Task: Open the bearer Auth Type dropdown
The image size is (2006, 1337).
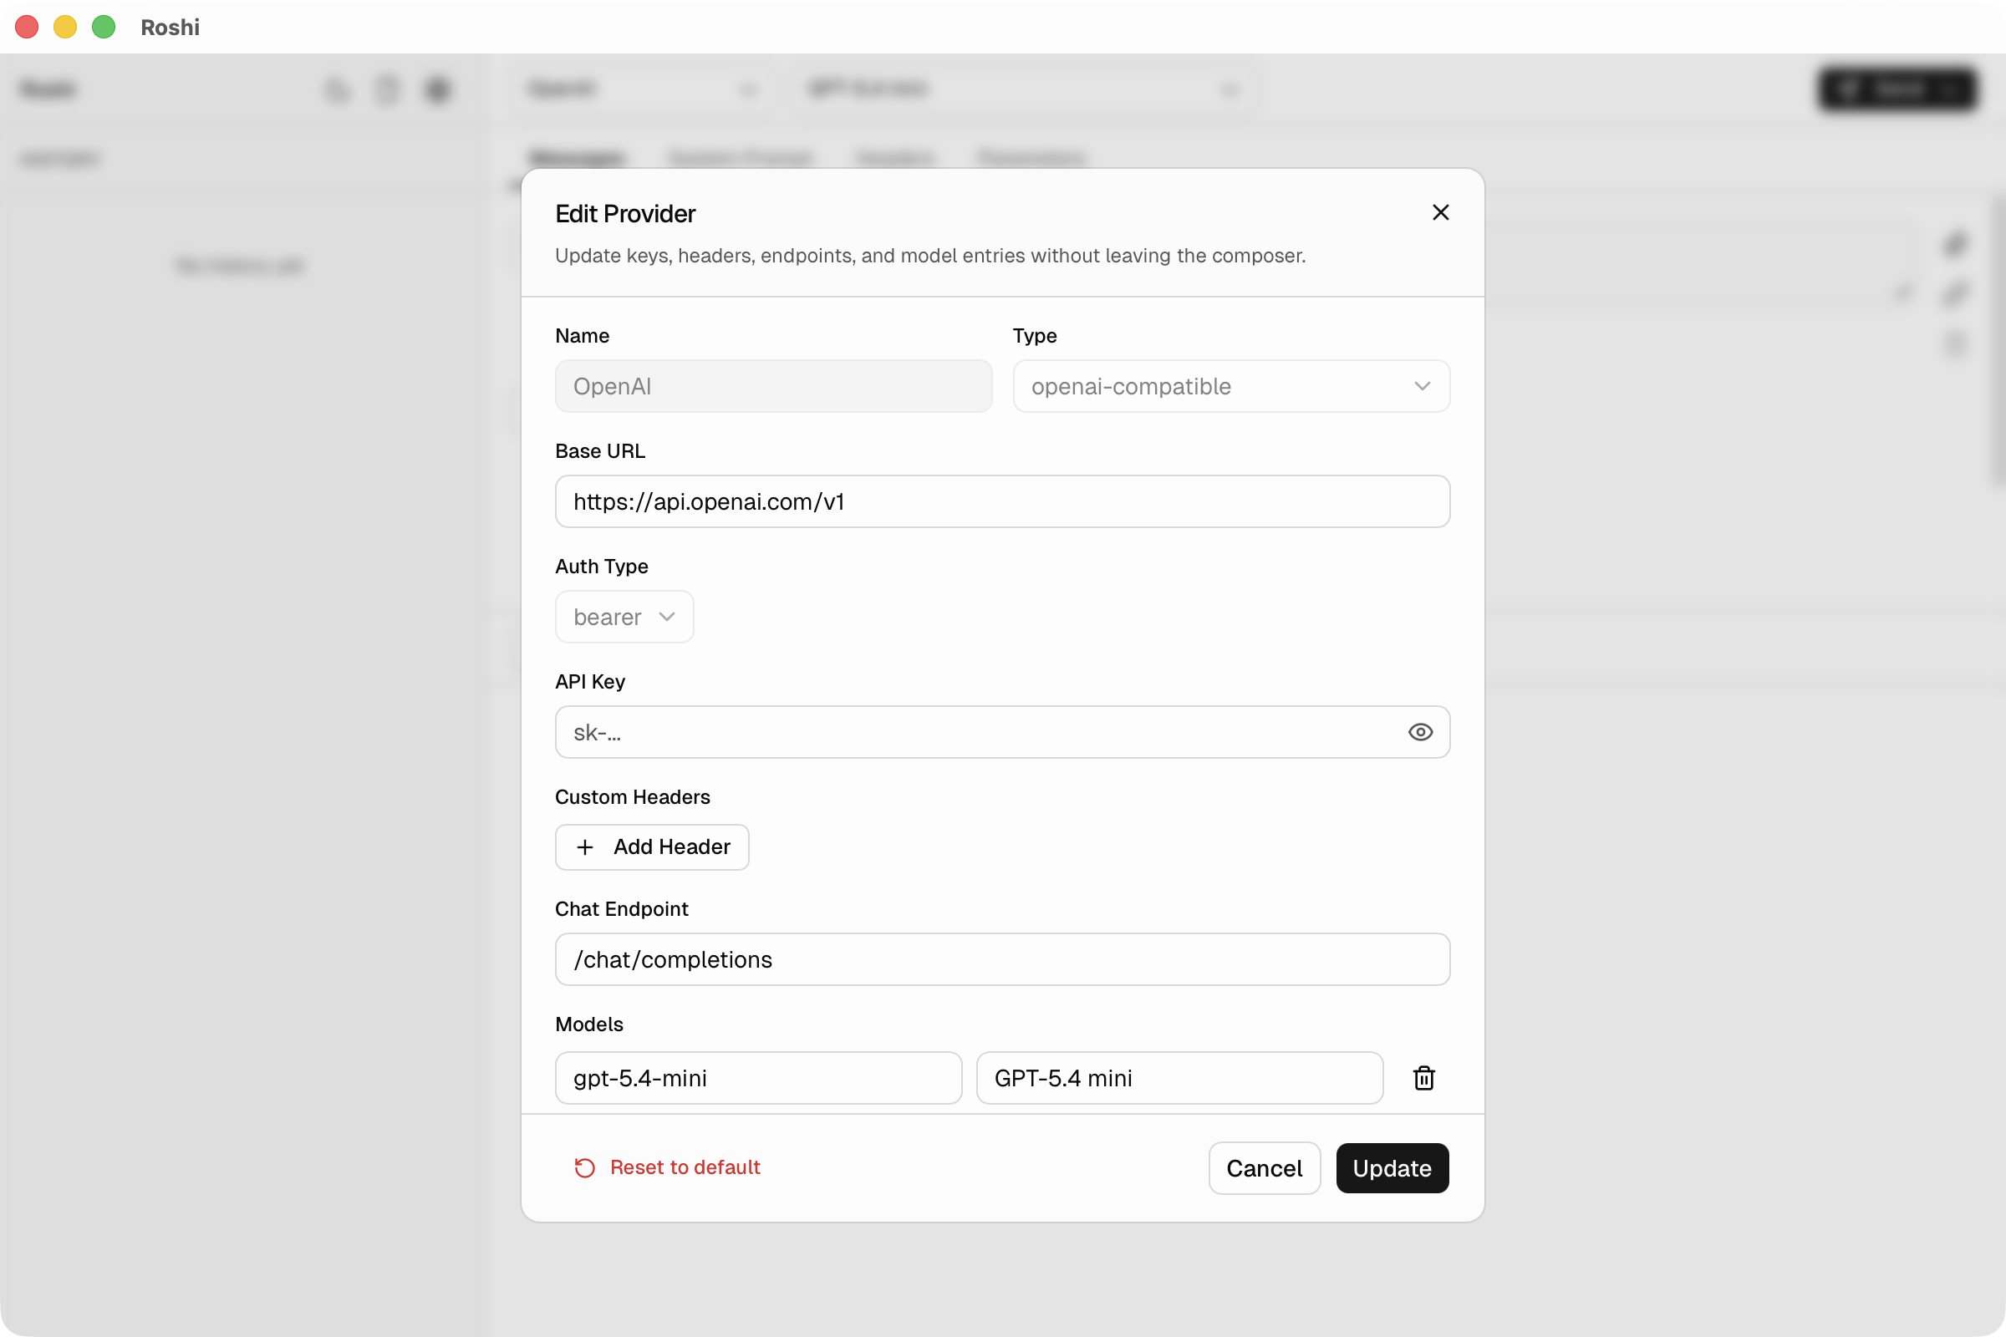Action: tap(624, 617)
